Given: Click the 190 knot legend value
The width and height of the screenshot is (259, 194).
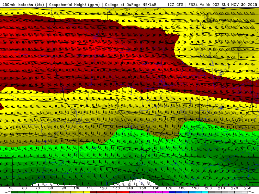Looking at the screenshot, I should 195,188.
